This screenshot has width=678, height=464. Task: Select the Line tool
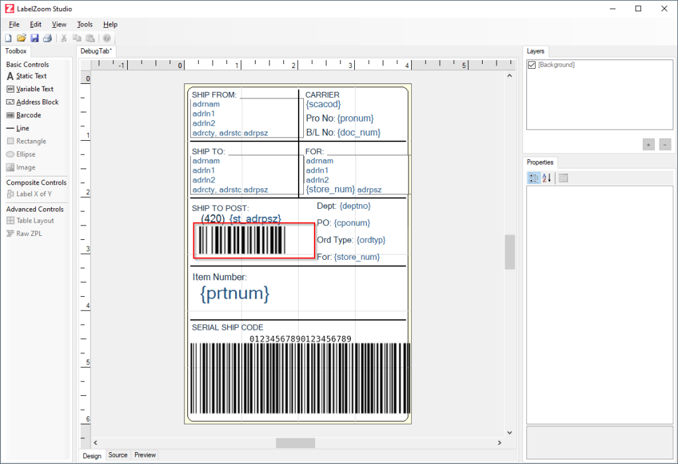18,128
